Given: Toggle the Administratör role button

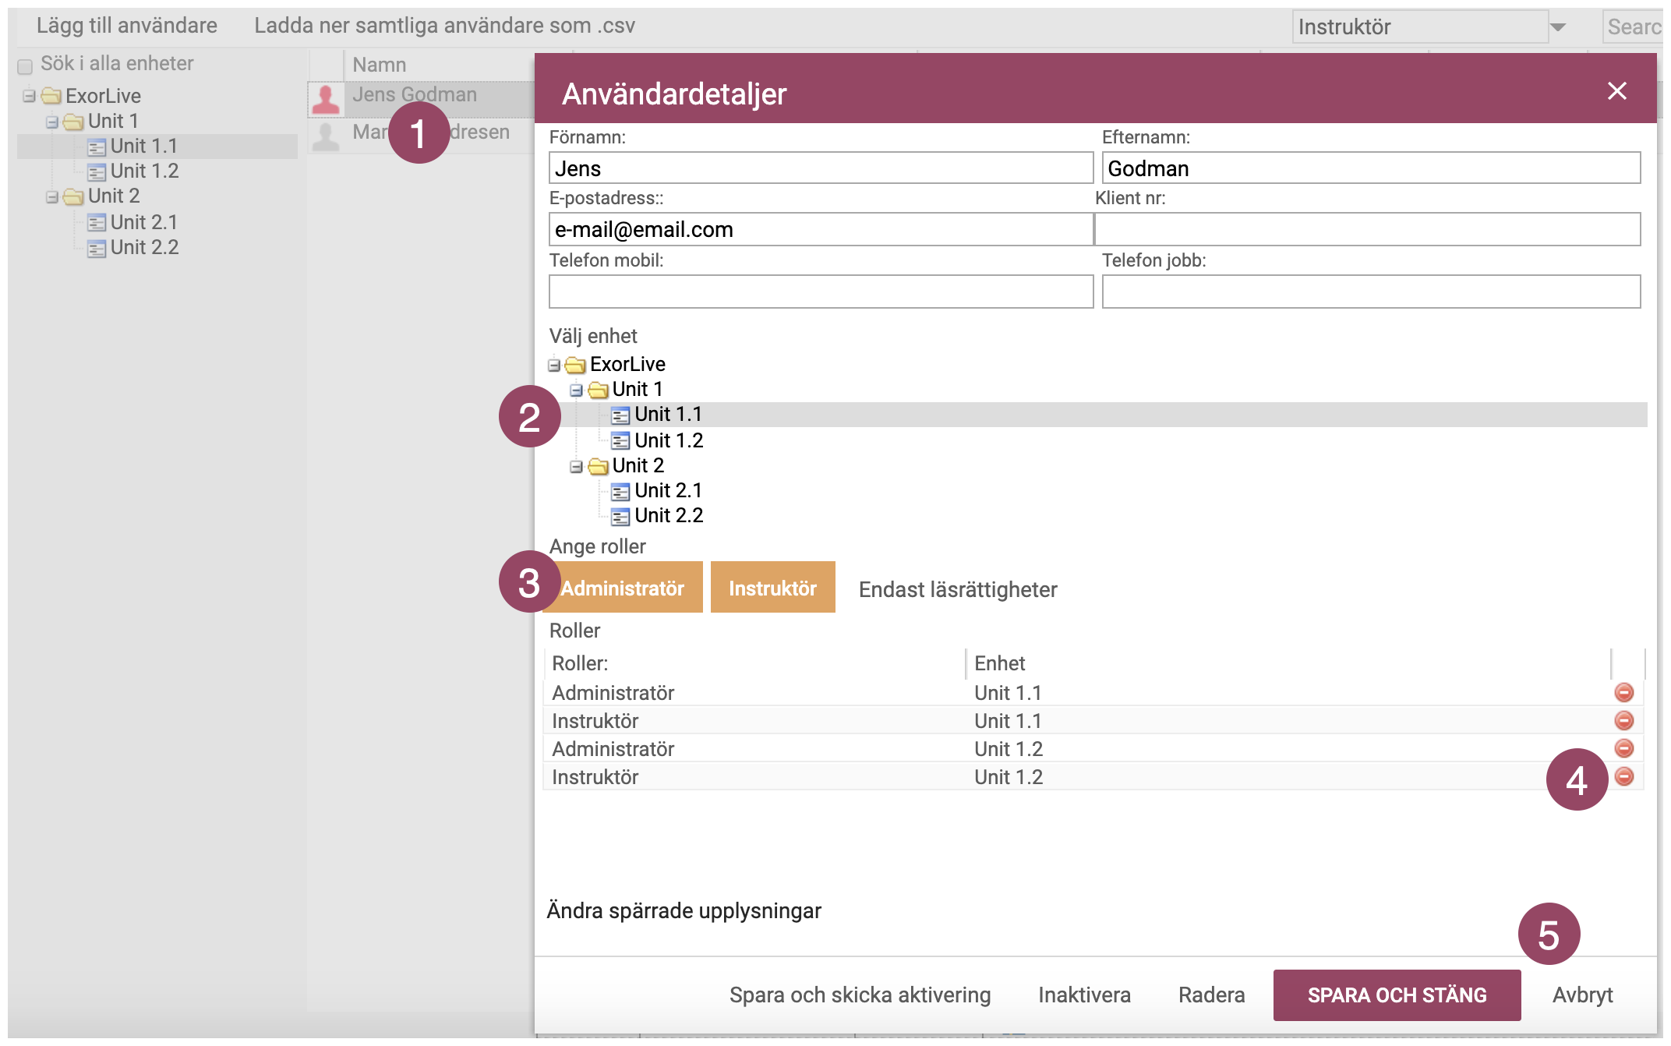Looking at the screenshot, I should 623,587.
